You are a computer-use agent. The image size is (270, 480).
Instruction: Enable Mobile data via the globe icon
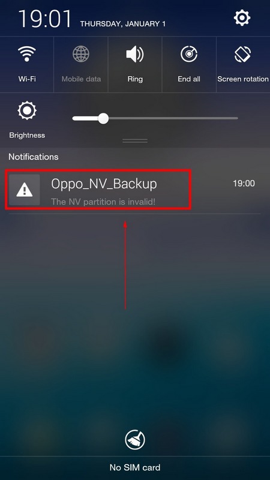coord(81,53)
